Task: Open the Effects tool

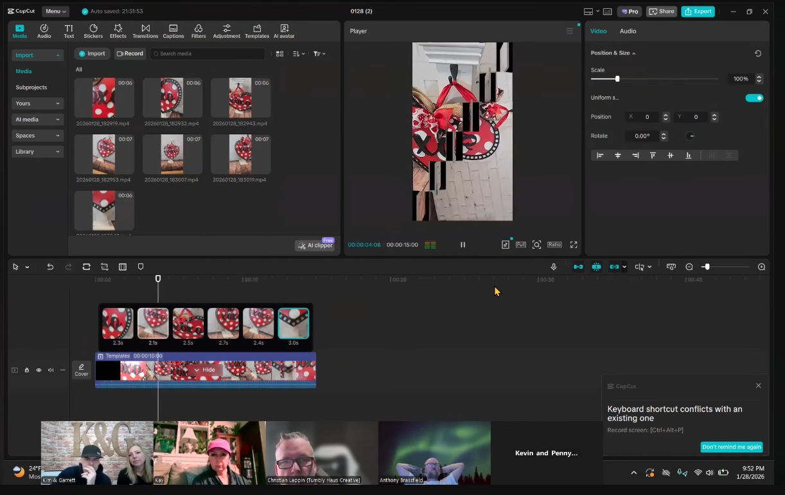Action: coord(118,31)
